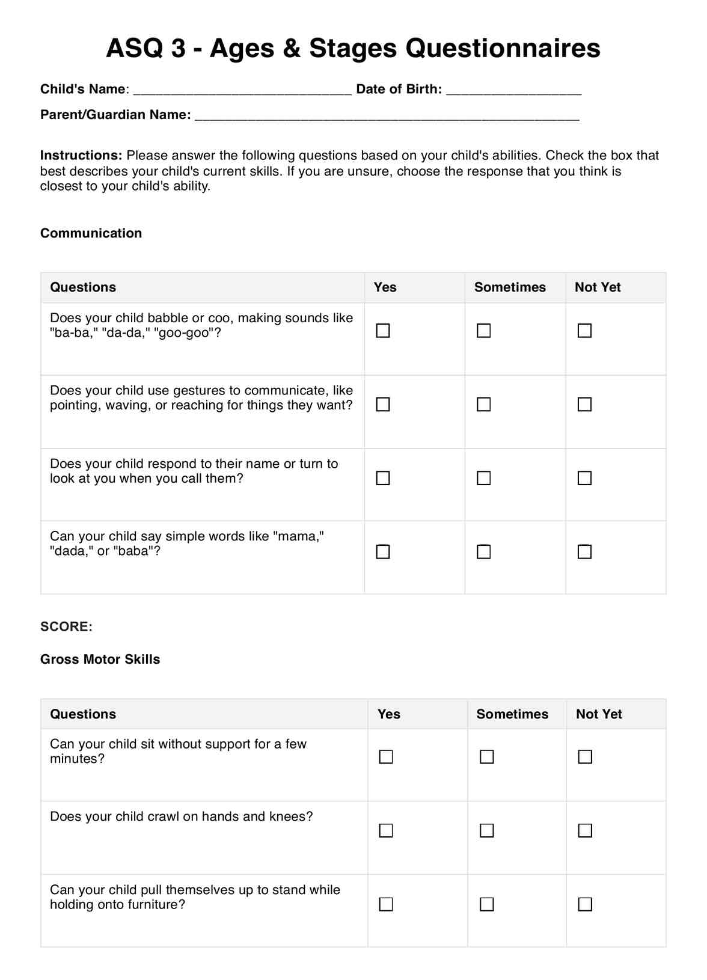Image resolution: width=707 pixels, height=980 pixels.
Task: Select Not Yet for saying simple words
Action: [x=584, y=552]
